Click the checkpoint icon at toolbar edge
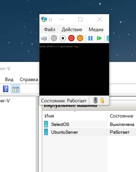The height and width of the screenshot is (172, 136). (x=108, y=38)
